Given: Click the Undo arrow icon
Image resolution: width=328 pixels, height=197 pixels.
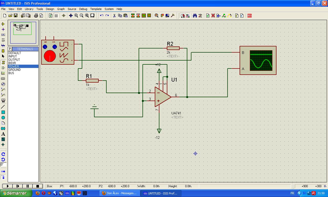Looking at the screenshot, I should pos(102,16).
